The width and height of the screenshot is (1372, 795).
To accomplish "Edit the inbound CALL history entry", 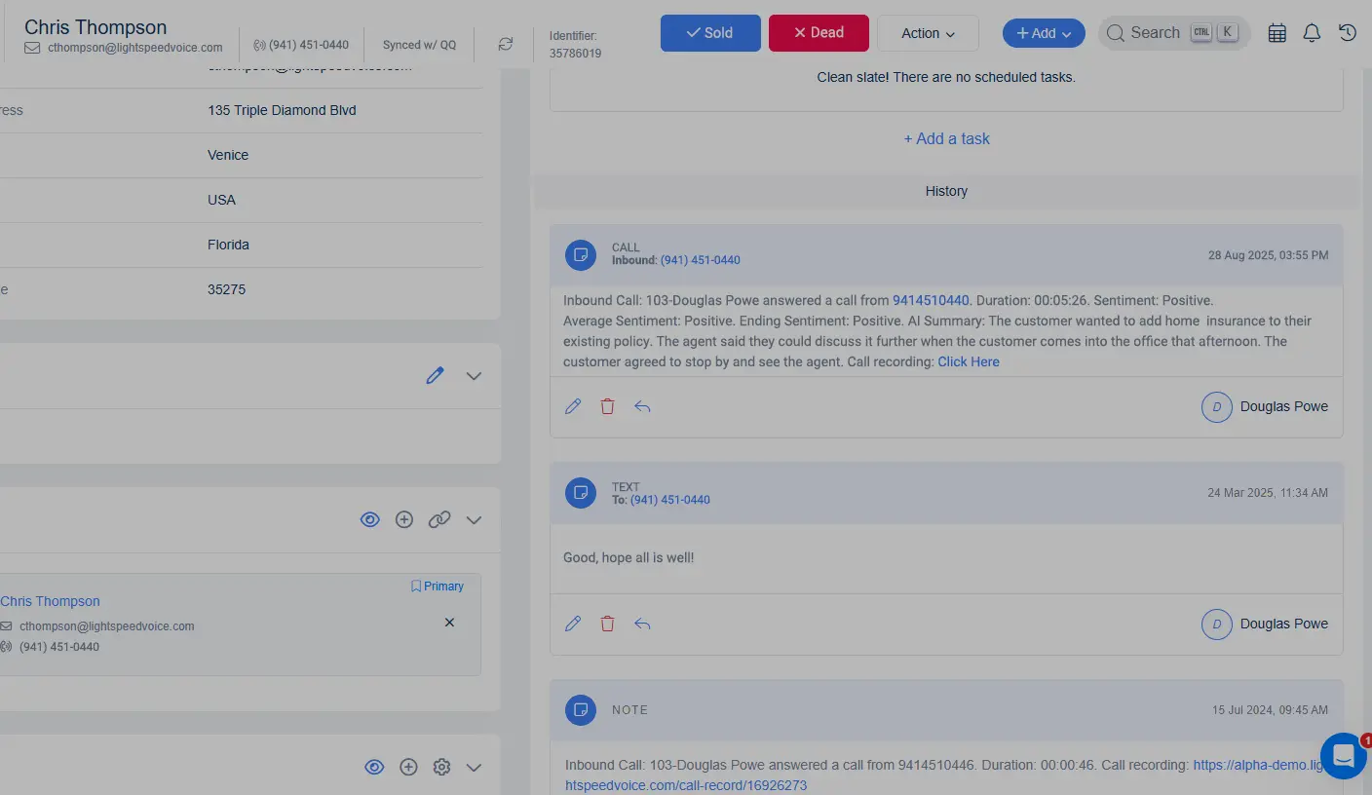I will 573,406.
